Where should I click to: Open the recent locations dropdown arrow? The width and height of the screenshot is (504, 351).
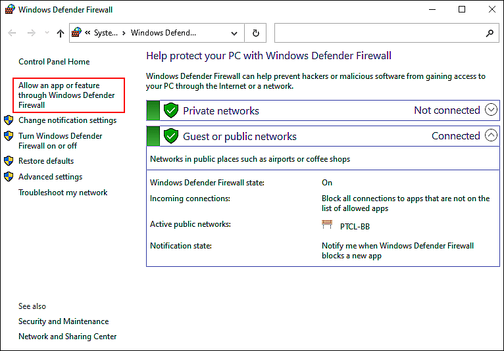(x=47, y=33)
